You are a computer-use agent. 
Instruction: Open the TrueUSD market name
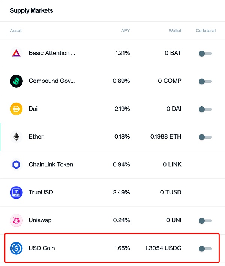tap(41, 192)
